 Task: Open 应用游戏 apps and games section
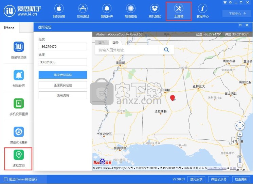coord(83,11)
